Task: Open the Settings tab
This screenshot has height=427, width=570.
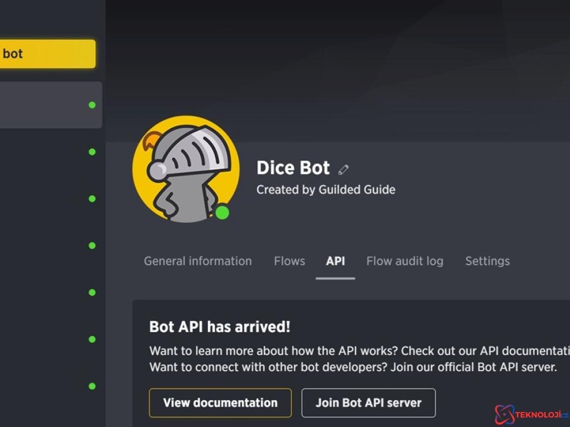Action: click(x=487, y=261)
